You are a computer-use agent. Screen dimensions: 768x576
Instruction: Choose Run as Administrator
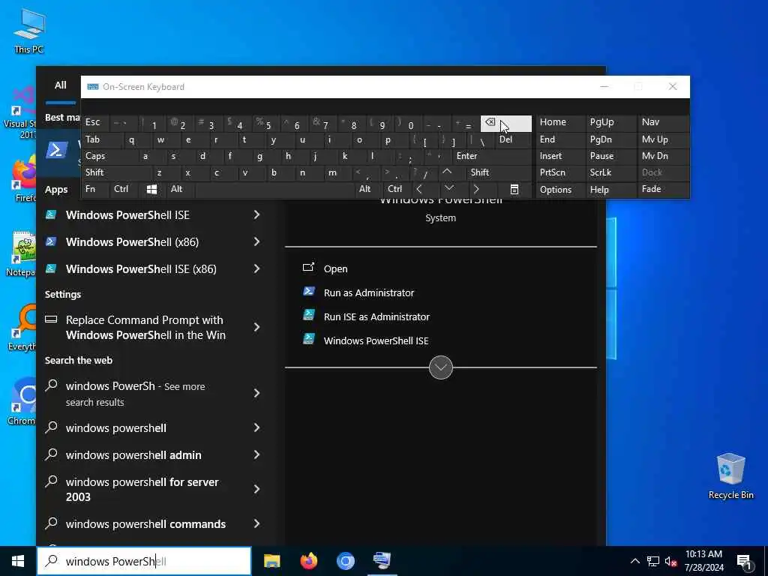point(369,293)
